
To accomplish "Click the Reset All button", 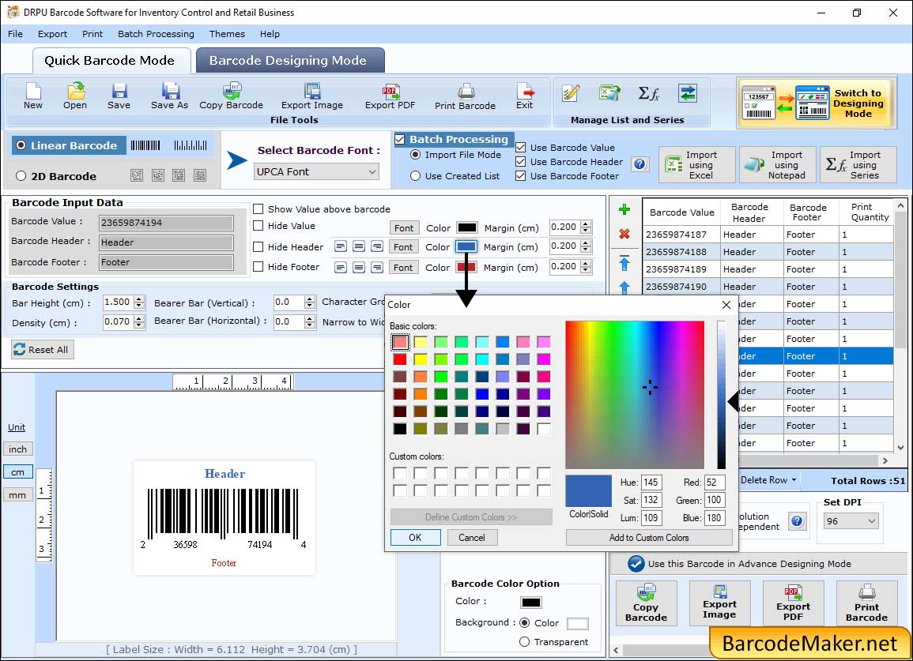I will pyautogui.click(x=43, y=350).
